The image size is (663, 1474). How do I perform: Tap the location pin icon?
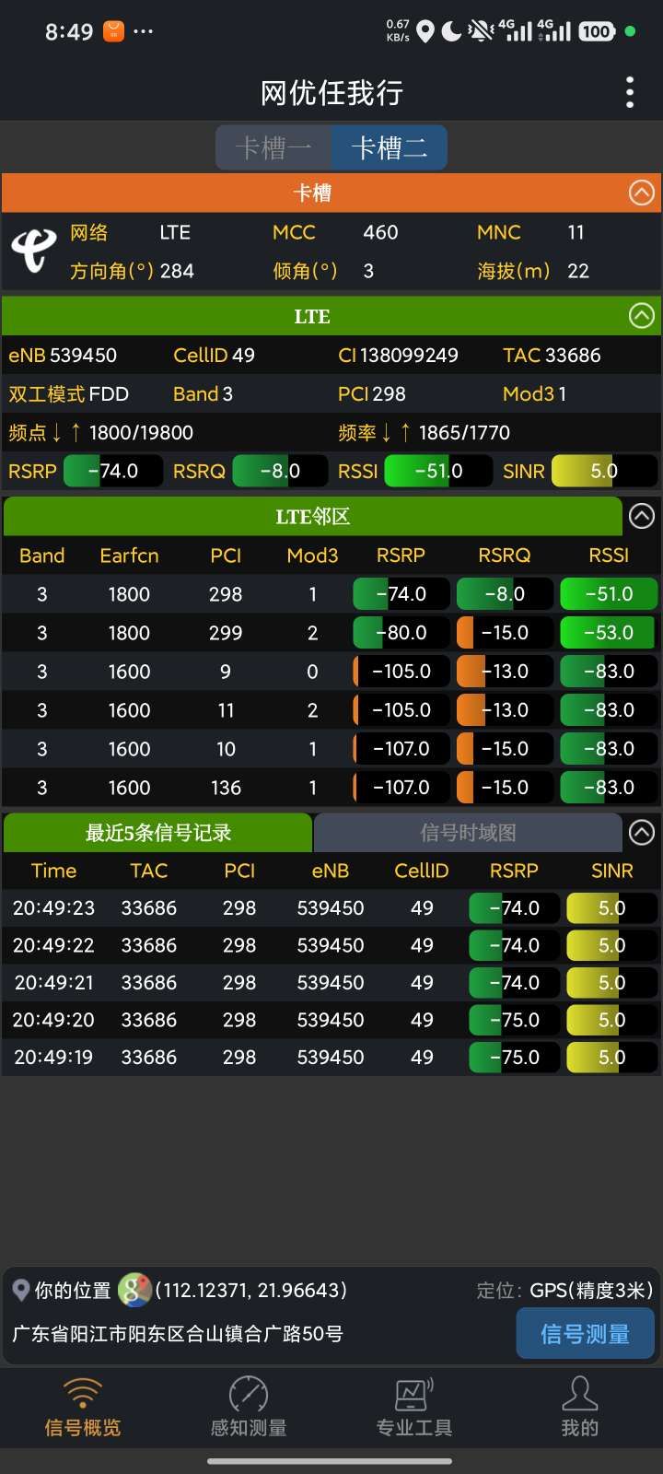[20, 1290]
